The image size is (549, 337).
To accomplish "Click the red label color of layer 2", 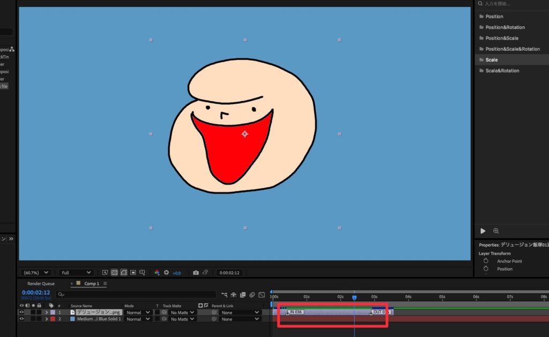I will [53, 319].
